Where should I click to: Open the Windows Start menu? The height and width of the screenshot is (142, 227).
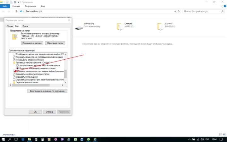click(x=3, y=139)
